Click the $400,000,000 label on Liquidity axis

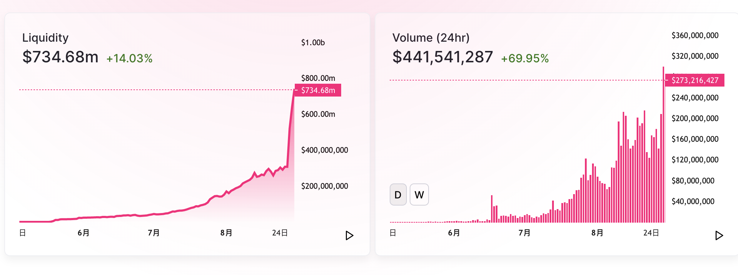pos(324,150)
